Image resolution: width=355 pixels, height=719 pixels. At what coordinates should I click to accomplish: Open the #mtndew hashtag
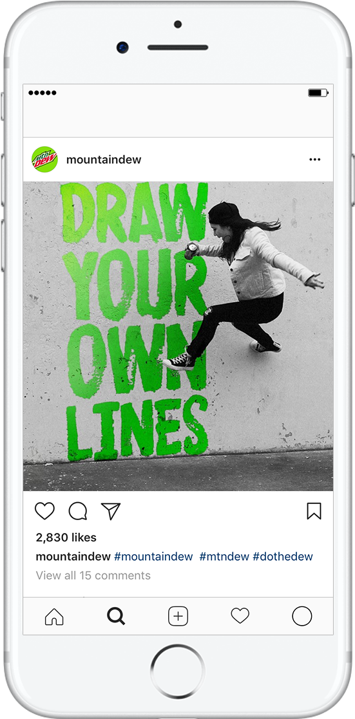tap(224, 557)
